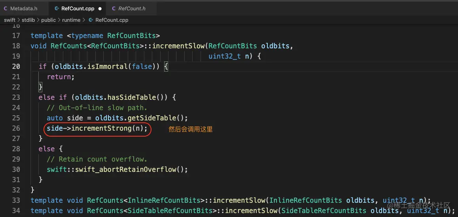The width and height of the screenshot is (458, 217).
Task: Click InlineRefCountBits template on line 33
Action: click(164, 200)
